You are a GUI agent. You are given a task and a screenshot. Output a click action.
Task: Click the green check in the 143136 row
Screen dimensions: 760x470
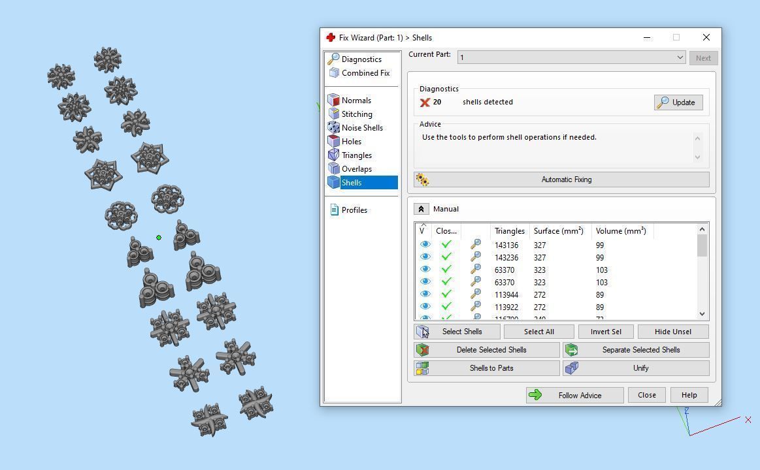tap(446, 244)
